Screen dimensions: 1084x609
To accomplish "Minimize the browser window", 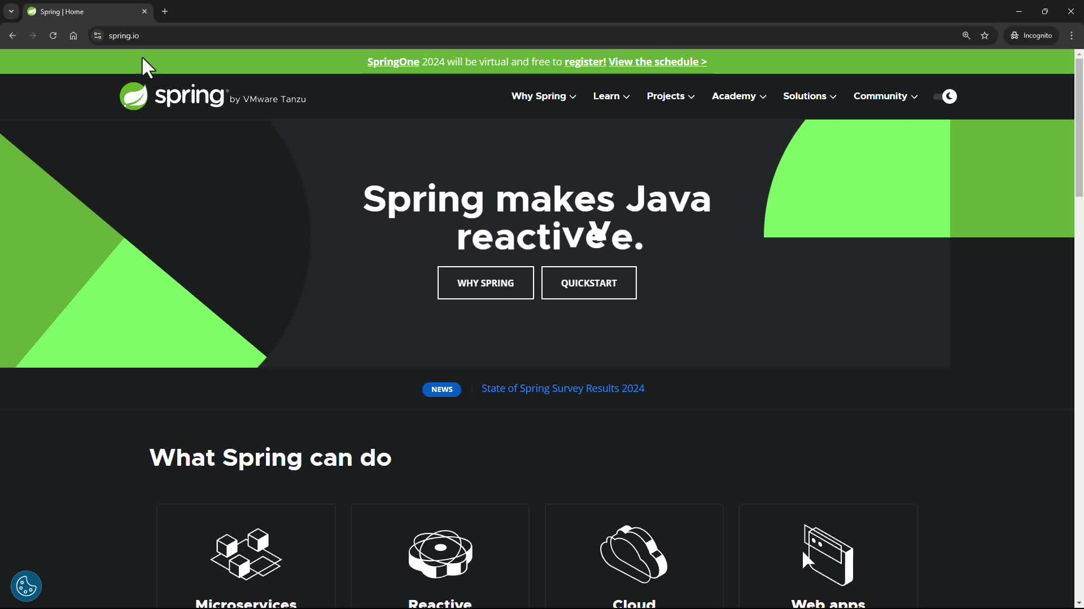I will 1019,11.
